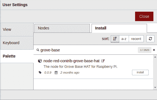Click the 1 / 2625 result count
The height and width of the screenshot is (100, 157).
click(145, 50)
